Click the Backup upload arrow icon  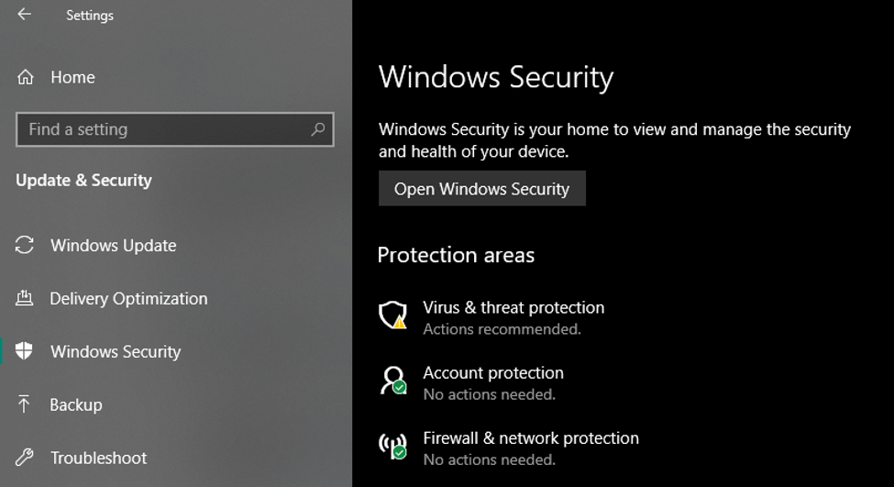(x=25, y=404)
